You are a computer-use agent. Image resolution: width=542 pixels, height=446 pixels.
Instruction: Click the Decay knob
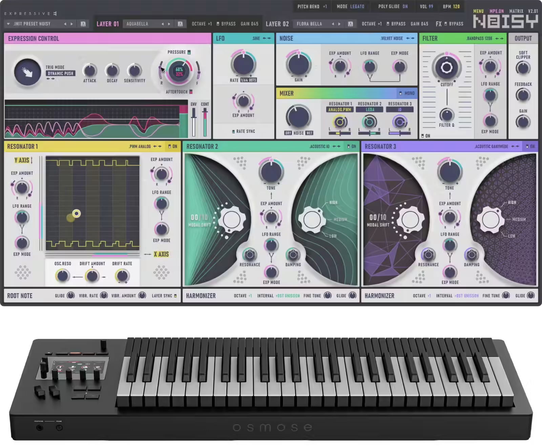(x=112, y=70)
